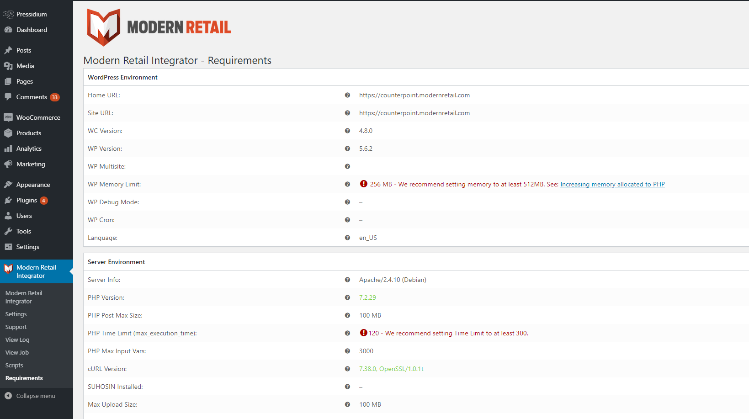The image size is (749, 419).
Task: Click the WooCommerce logo icon
Action: (x=8, y=117)
